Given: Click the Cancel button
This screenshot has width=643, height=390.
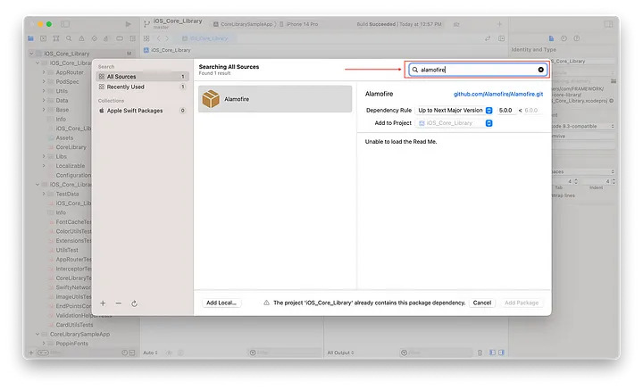Looking at the screenshot, I should [481, 303].
